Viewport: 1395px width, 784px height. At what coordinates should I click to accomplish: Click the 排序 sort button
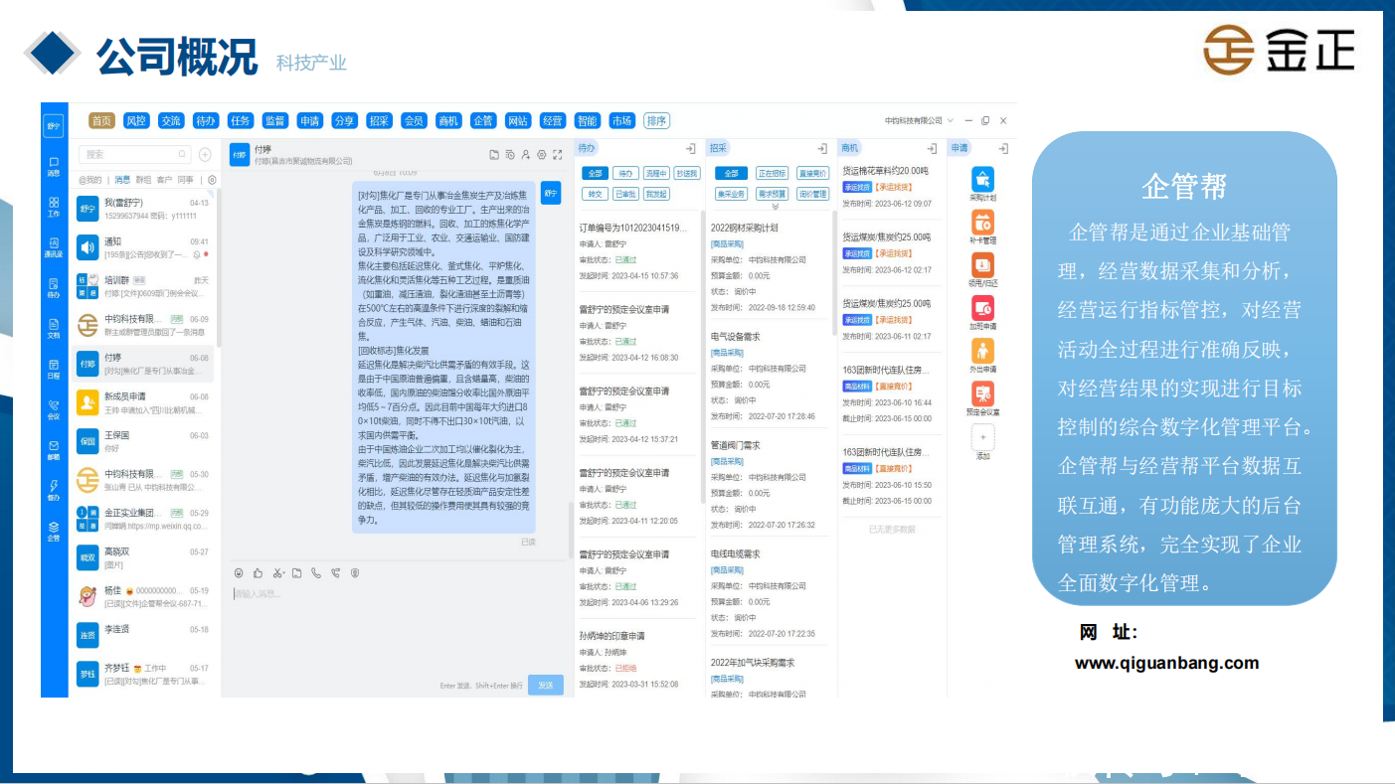point(656,120)
